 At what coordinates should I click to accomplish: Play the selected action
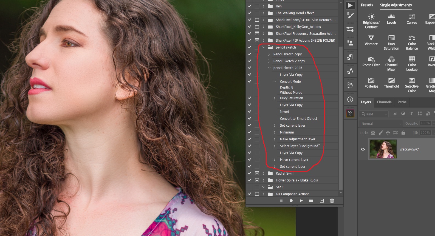(301, 201)
